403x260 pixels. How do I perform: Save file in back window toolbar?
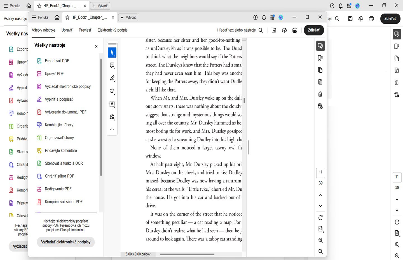tap(350, 19)
